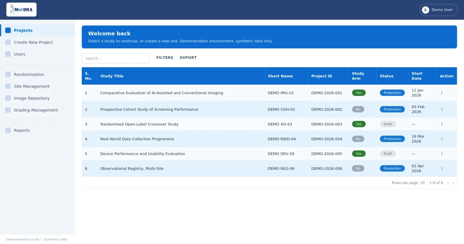This screenshot has width=464, height=244.
Task: Open the Create New Project menu item
Action: tap(37, 42)
